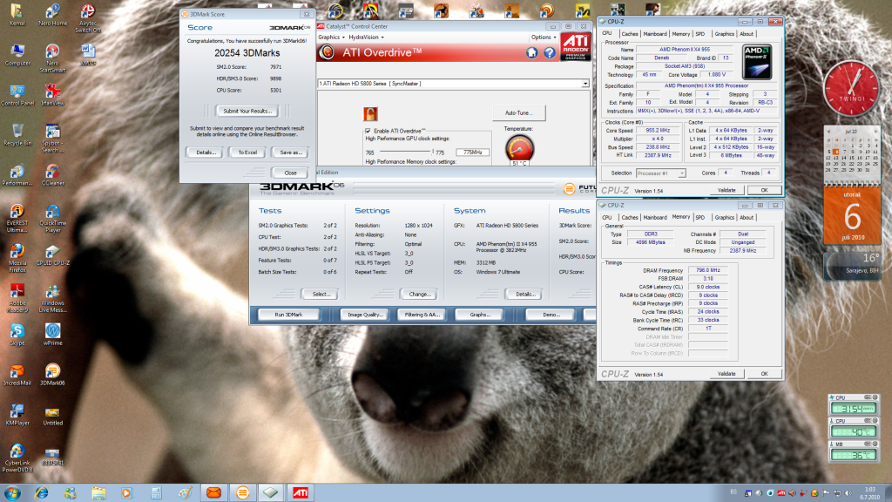Open the Nero StartSmart shortcut
The height and width of the screenshot is (502, 892).
pos(52,58)
